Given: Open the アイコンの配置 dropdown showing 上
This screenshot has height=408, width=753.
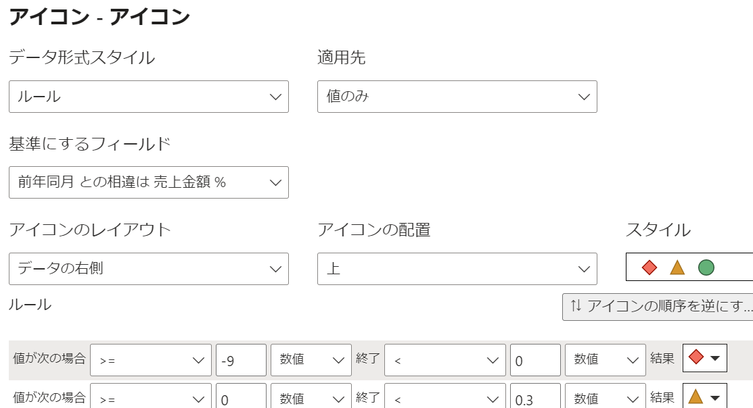Looking at the screenshot, I should (x=457, y=269).
